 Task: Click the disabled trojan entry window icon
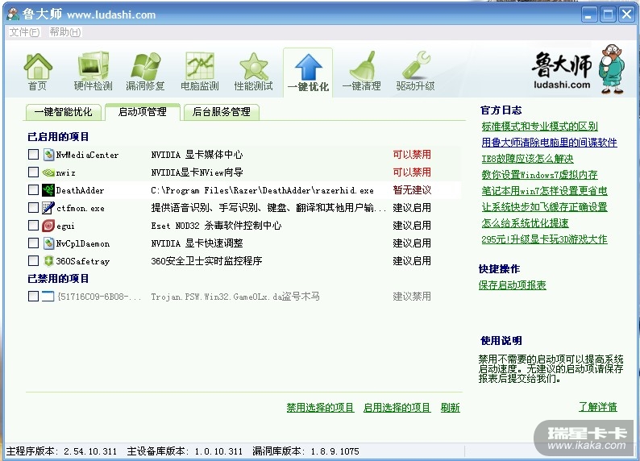click(48, 296)
